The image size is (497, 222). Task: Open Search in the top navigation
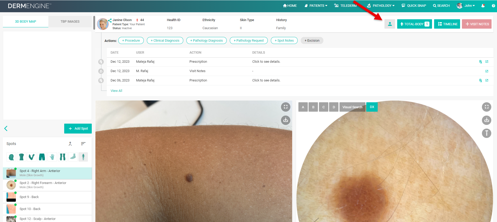click(441, 5)
